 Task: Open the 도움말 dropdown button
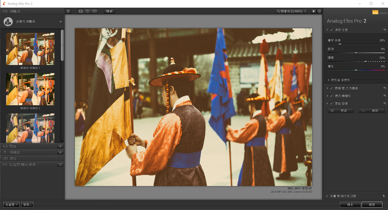(x=10, y=204)
